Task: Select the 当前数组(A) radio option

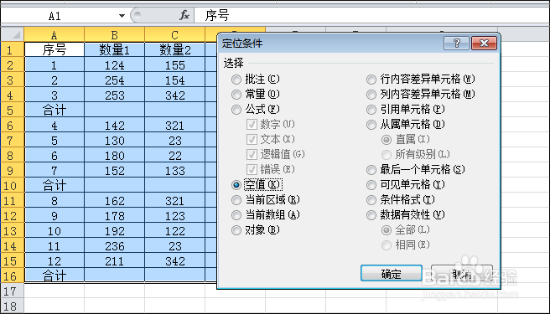Action: (x=265, y=215)
